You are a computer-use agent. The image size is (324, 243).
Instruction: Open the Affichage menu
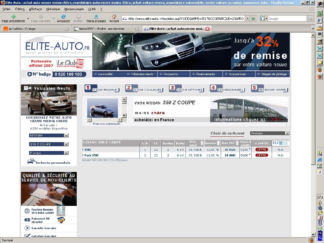click(x=35, y=9)
